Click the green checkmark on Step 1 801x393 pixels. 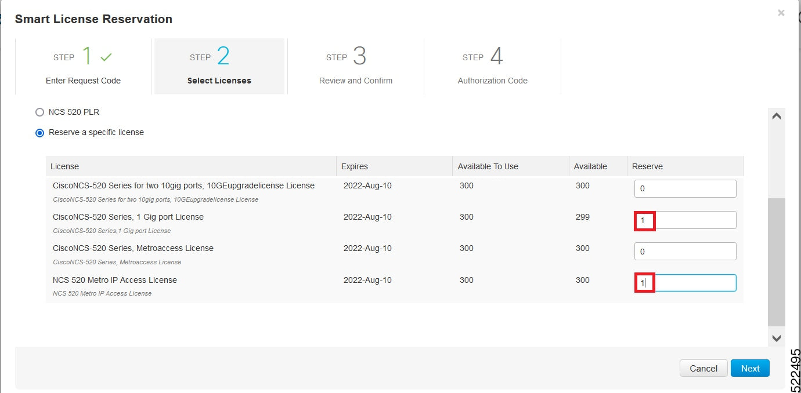coord(106,57)
